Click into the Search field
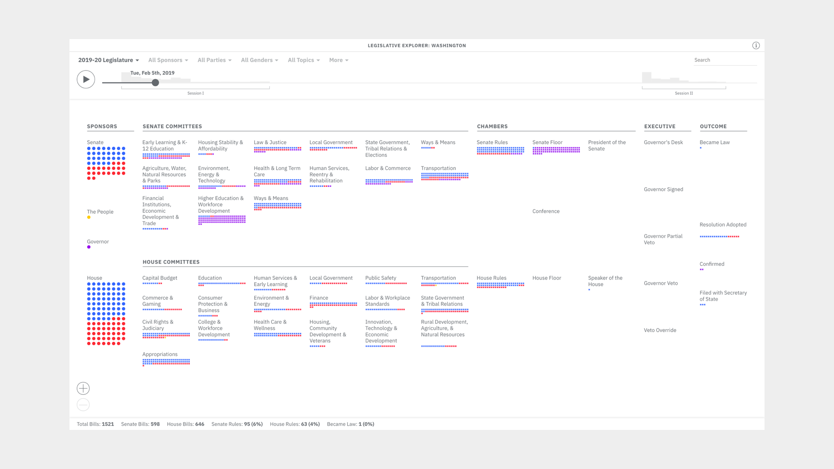 [724, 60]
